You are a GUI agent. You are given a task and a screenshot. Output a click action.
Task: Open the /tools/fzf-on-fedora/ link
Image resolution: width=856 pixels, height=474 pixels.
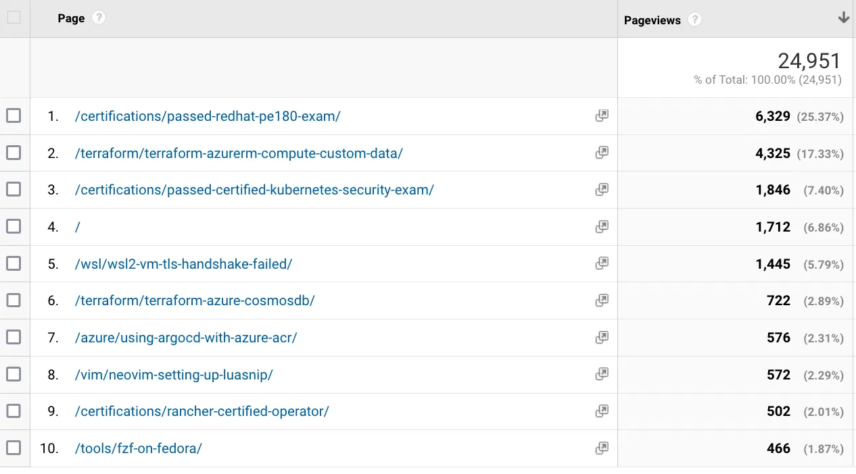(x=139, y=448)
